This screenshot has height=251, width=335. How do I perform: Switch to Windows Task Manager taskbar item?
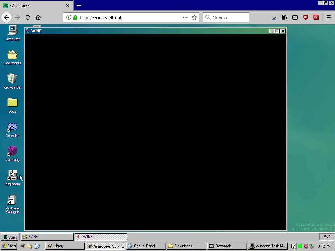pyautogui.click(x=268, y=246)
